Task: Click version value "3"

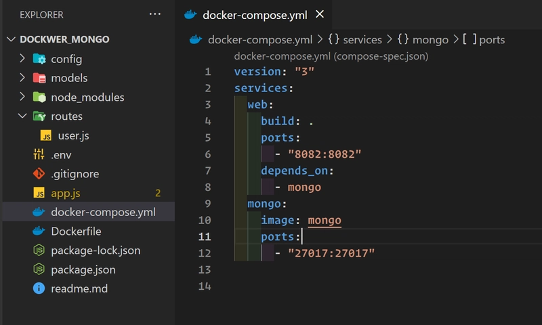Action: pos(304,72)
